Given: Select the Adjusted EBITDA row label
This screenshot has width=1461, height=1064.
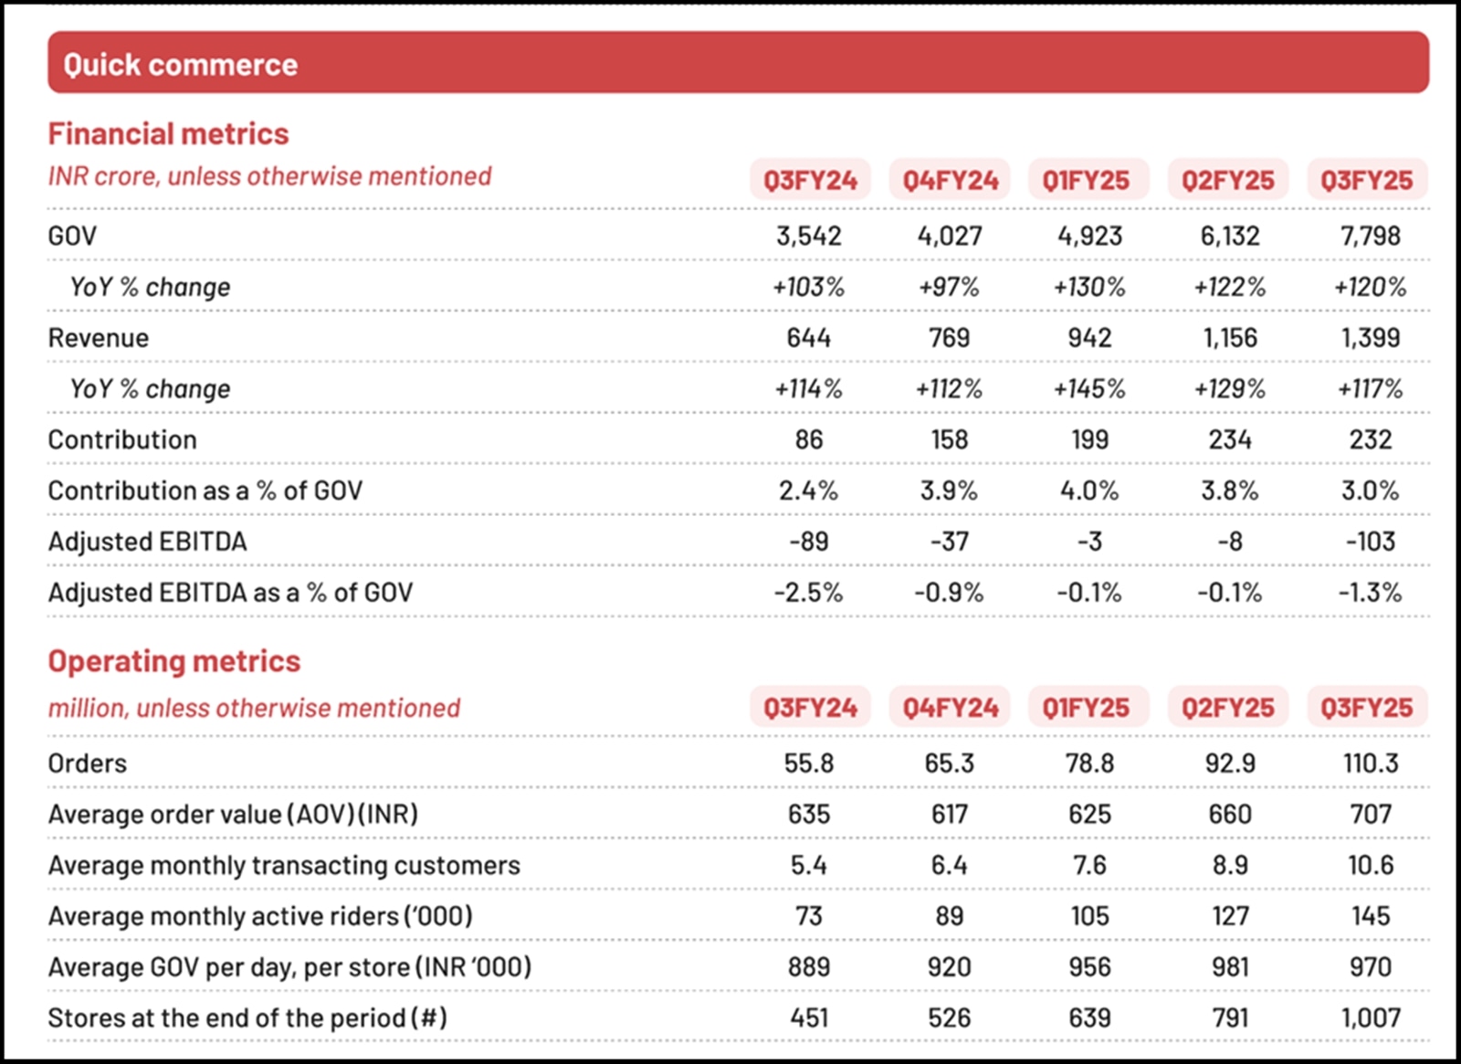Looking at the screenshot, I should click(146, 541).
